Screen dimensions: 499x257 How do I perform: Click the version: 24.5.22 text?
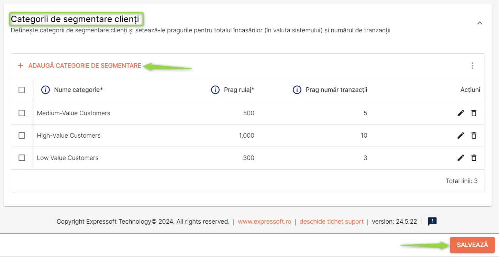[394, 222]
